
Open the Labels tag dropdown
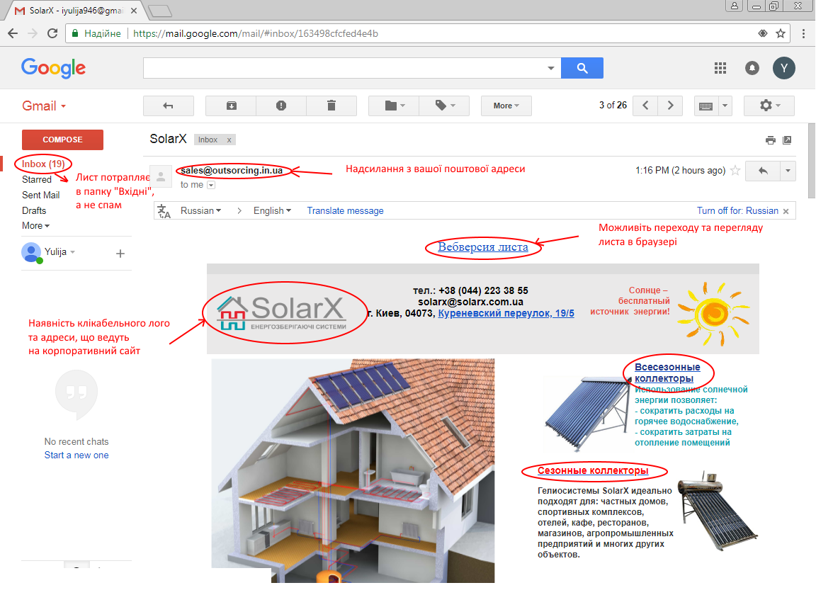coord(444,106)
